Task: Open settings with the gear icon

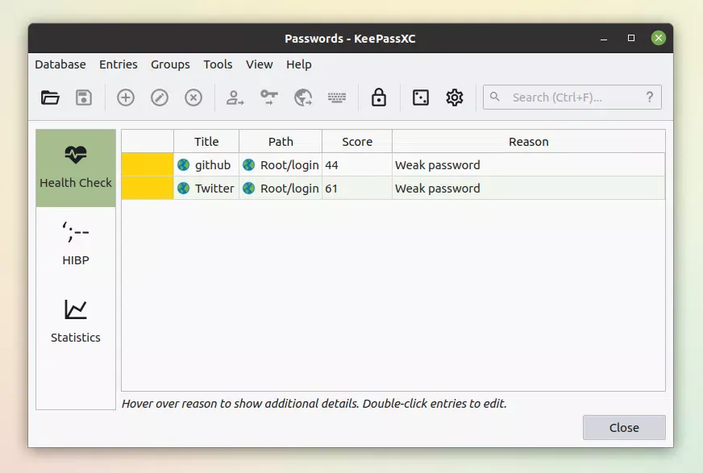Action: tap(454, 98)
